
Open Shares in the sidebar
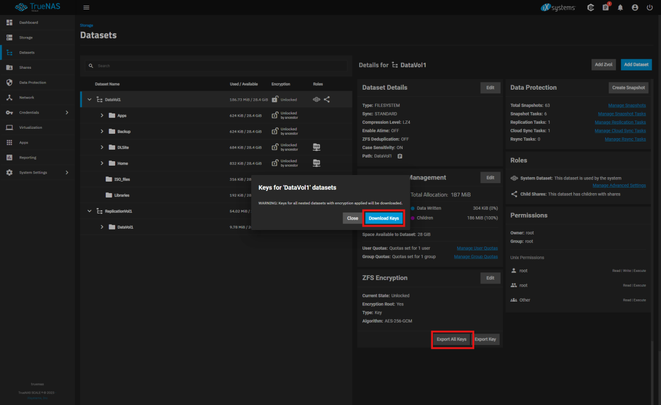(x=37, y=67)
